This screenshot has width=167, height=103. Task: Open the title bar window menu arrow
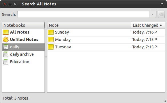[162, 4]
